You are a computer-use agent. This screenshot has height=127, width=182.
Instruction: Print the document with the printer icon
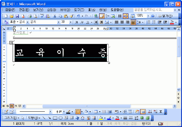pyautogui.click(x=30, y=16)
